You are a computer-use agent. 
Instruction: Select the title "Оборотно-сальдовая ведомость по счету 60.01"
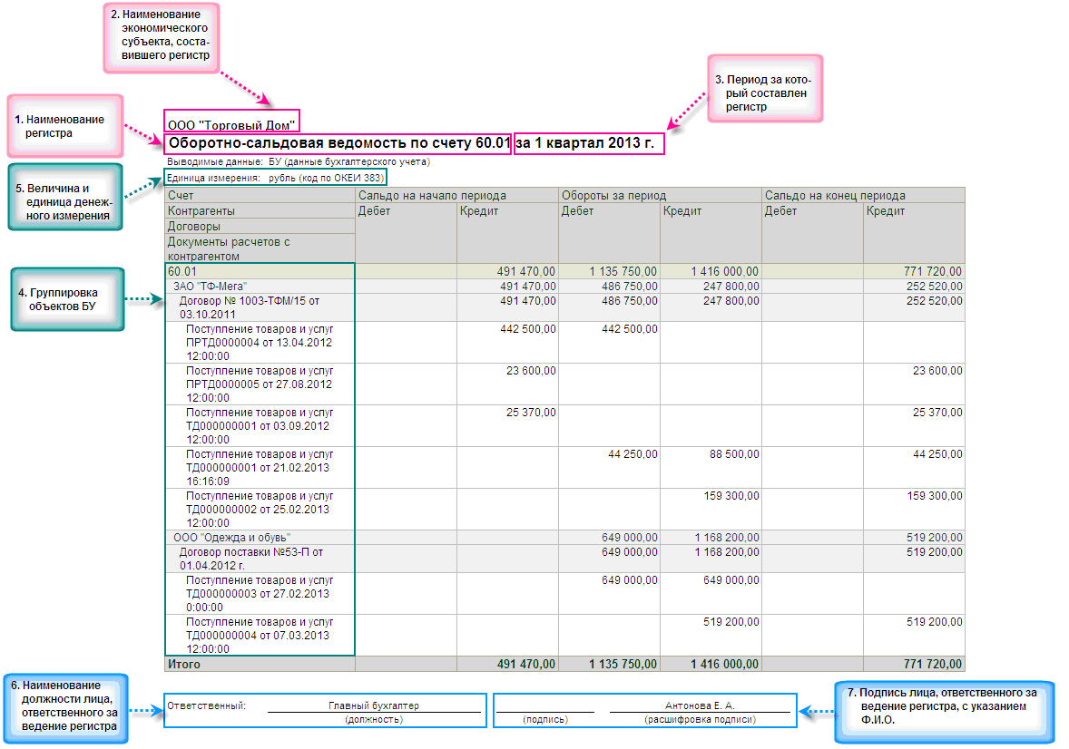[338, 143]
